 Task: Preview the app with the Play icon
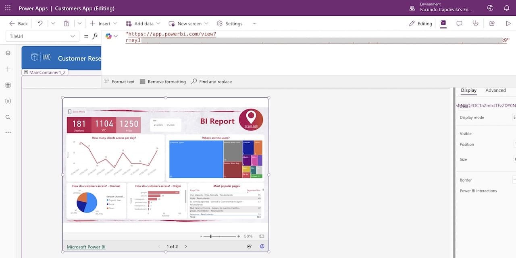point(508,23)
